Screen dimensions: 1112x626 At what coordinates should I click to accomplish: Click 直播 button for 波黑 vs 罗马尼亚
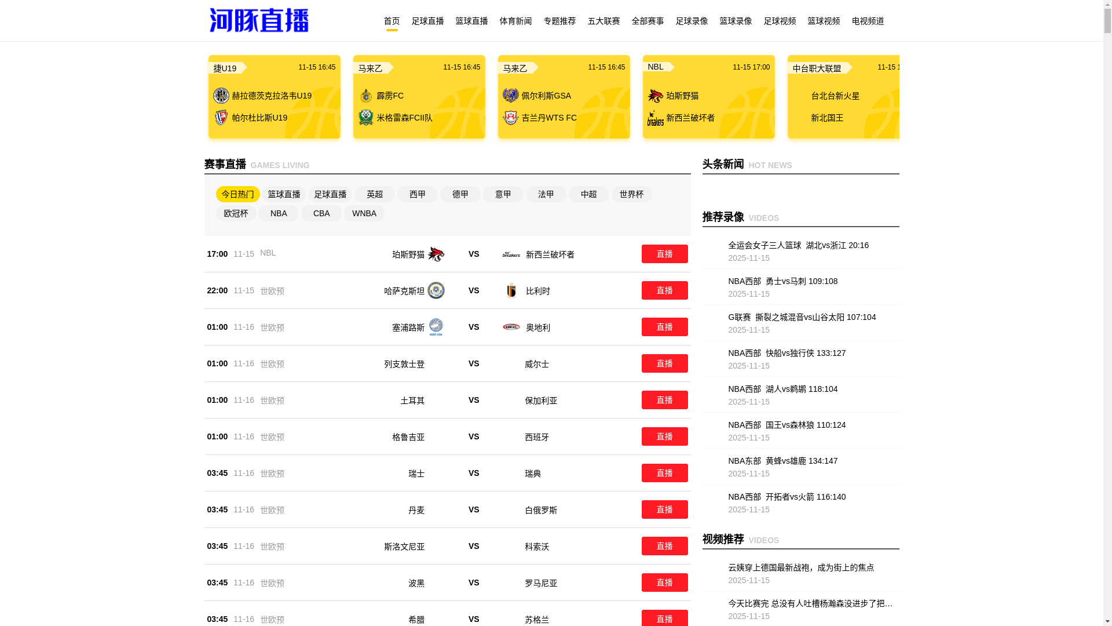click(x=664, y=583)
